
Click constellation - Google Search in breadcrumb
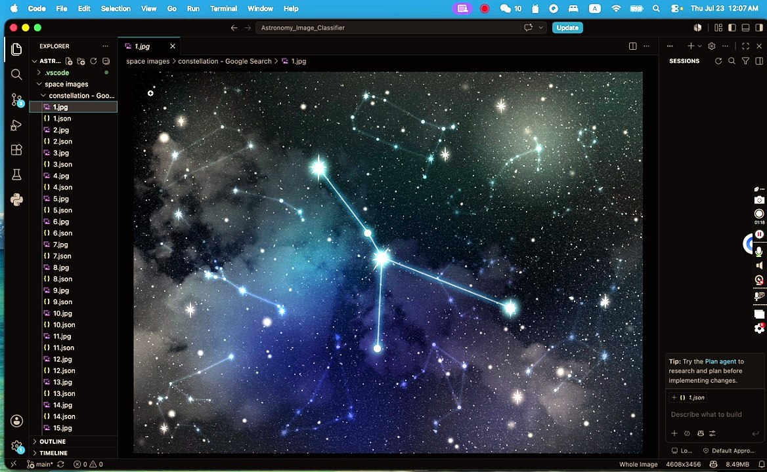click(225, 61)
